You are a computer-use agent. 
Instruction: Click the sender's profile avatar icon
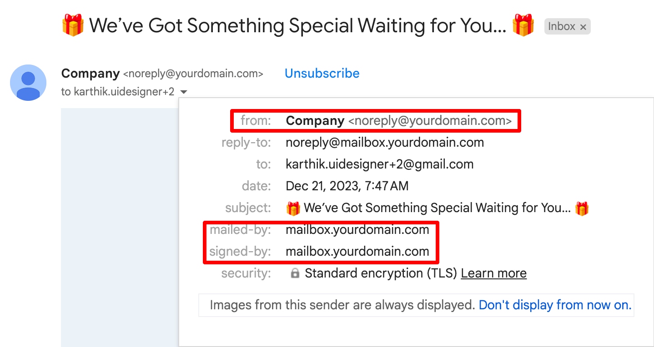pyautogui.click(x=28, y=82)
